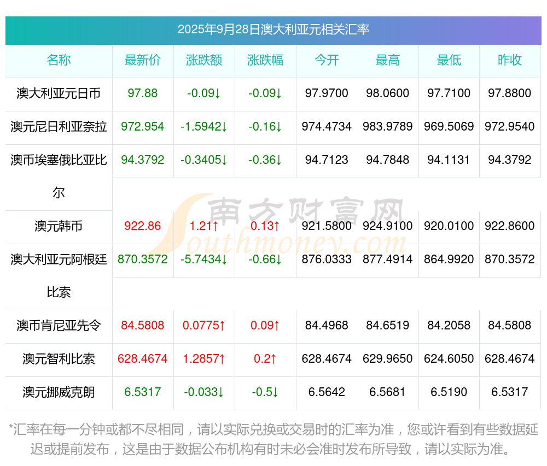The width and height of the screenshot is (547, 466).
Task: Select change percent '-0.5↓'
Action: coord(265,392)
